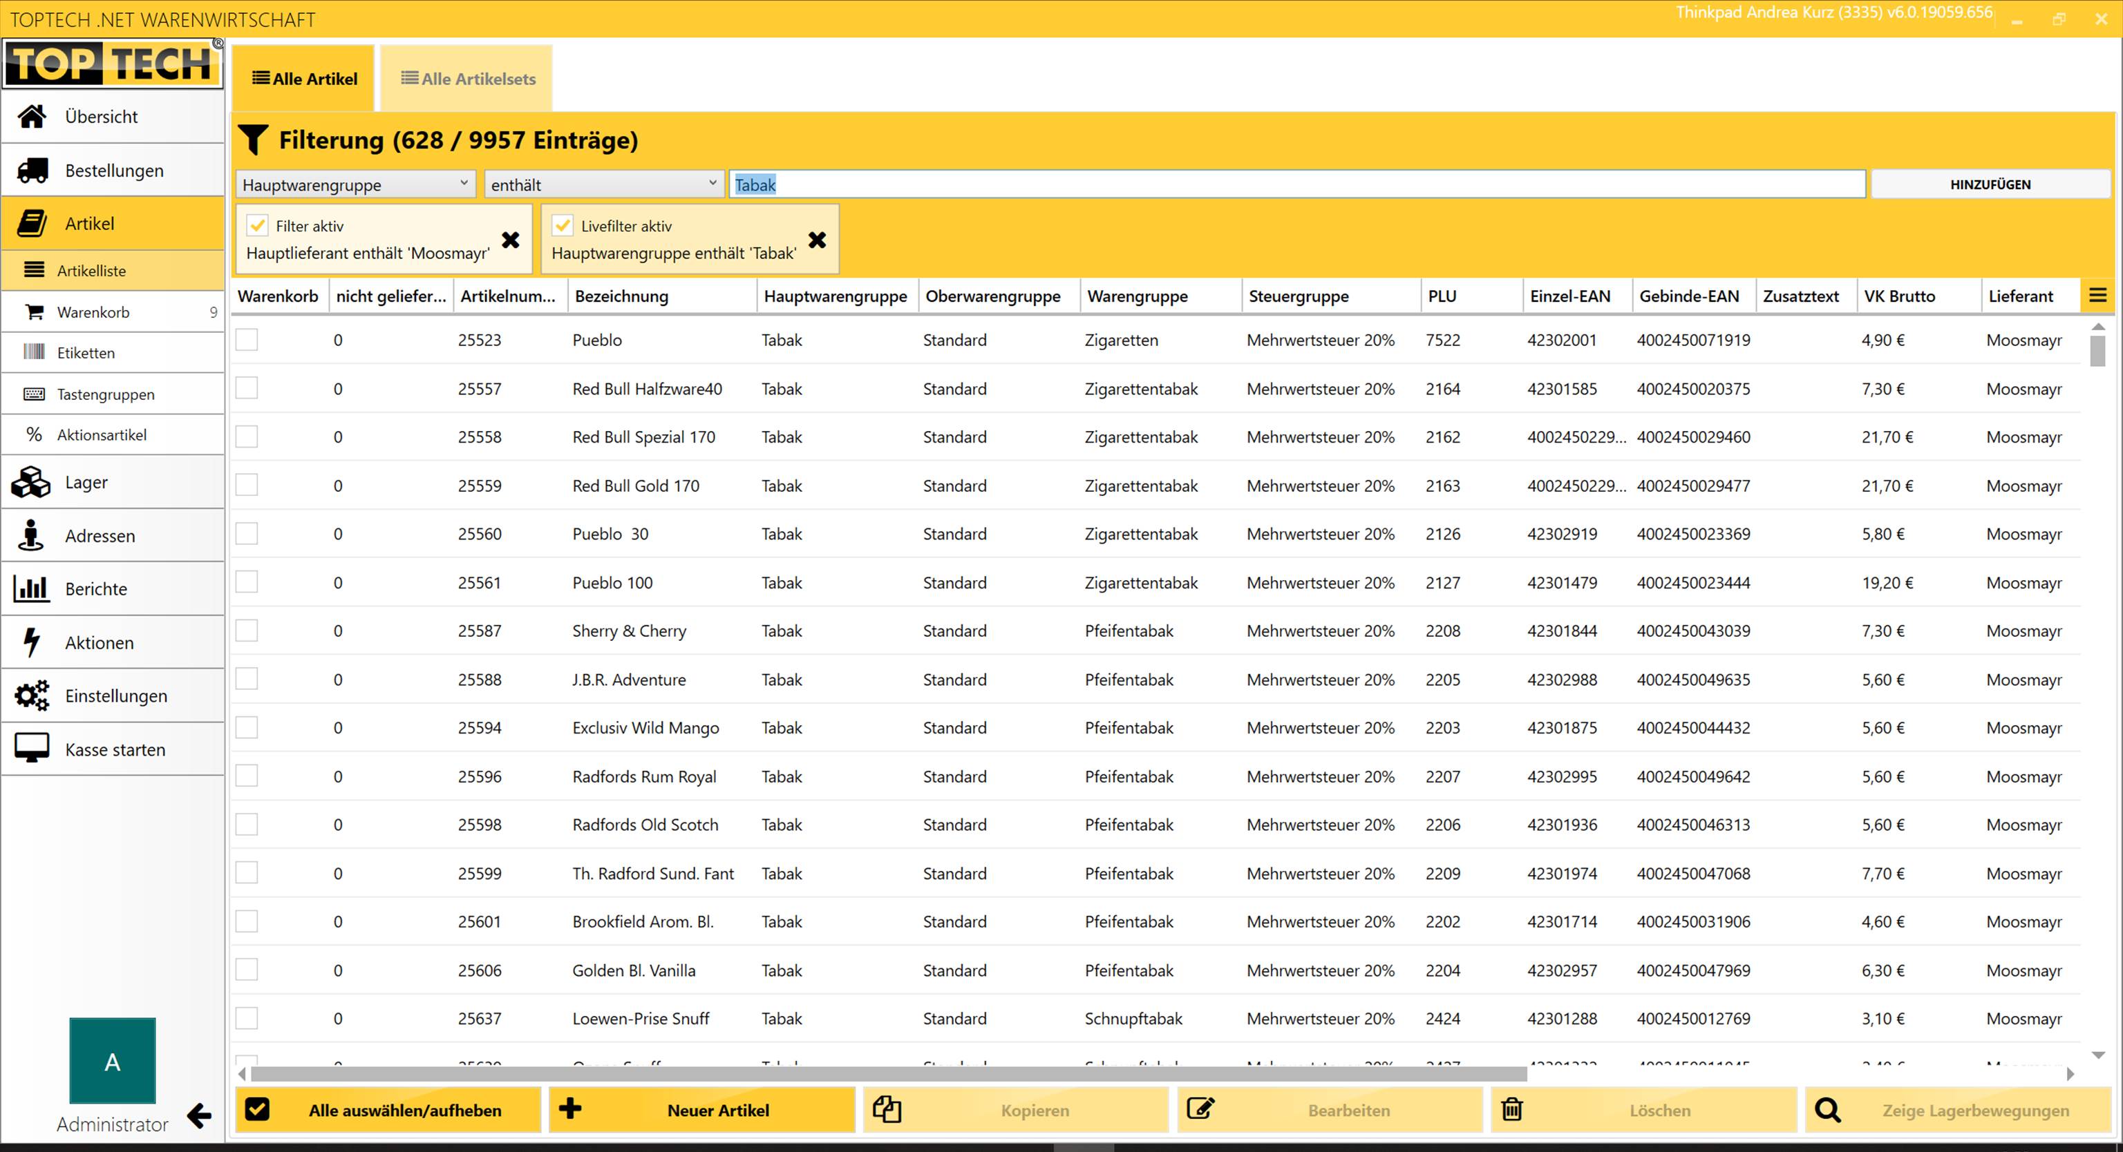
Task: Click the scroll right arrow of table
Action: 2070,1074
